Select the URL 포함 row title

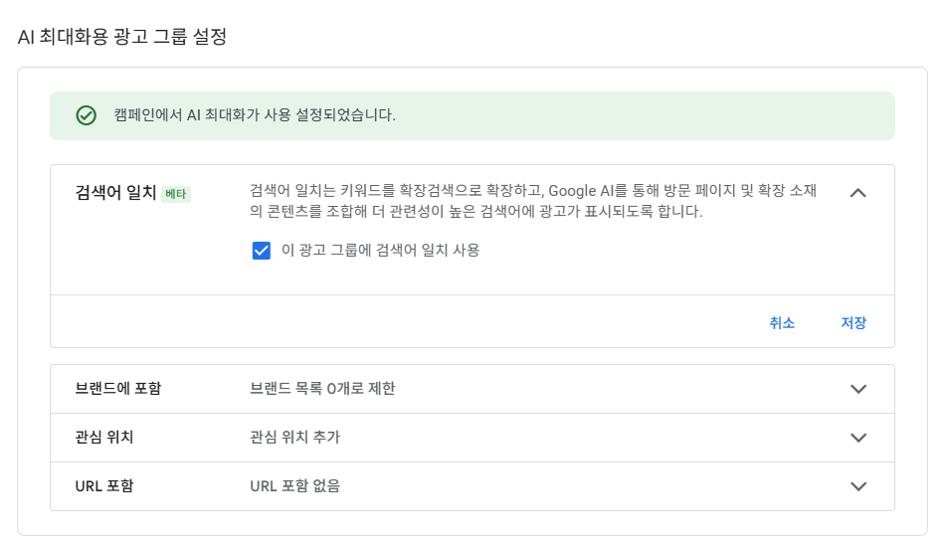[x=104, y=486]
